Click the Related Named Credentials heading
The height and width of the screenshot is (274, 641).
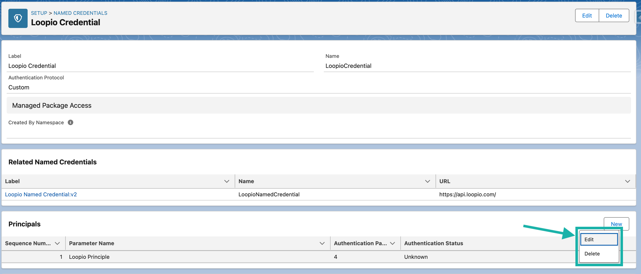click(52, 162)
